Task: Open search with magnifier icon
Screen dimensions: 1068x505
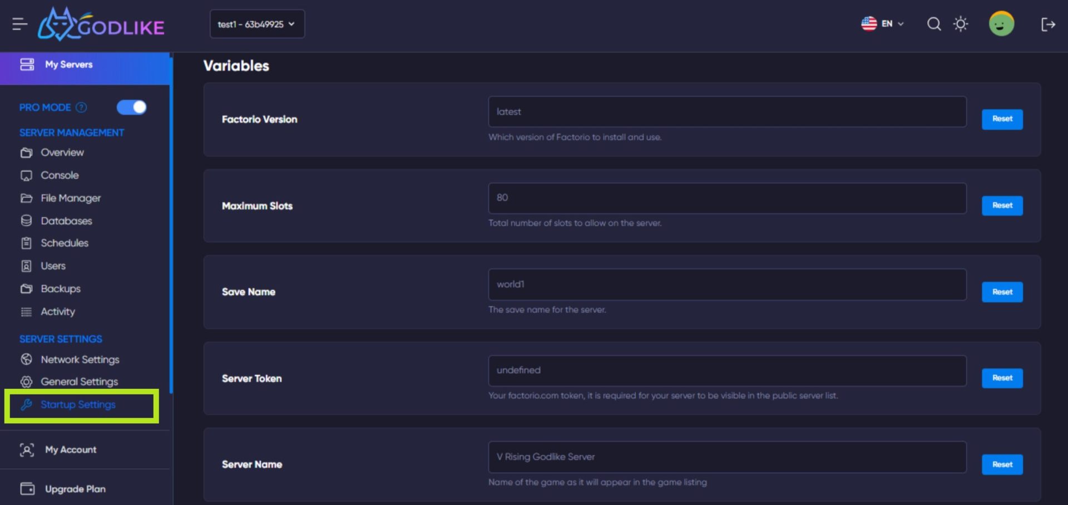Action: [934, 24]
